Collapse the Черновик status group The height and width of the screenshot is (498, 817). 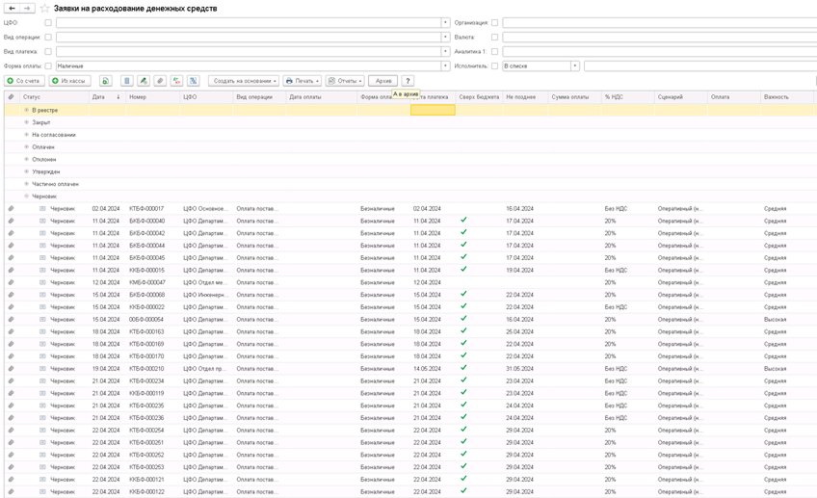(x=27, y=197)
